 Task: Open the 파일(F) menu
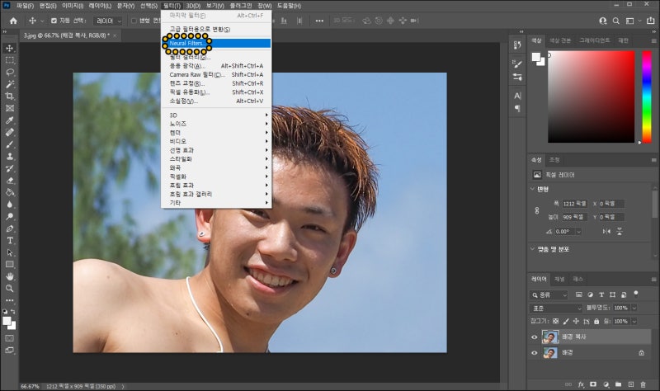click(25, 6)
